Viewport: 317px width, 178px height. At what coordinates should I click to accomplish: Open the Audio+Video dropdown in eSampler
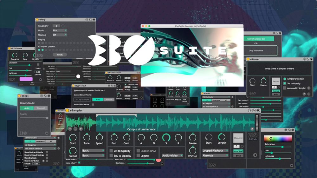(172, 155)
